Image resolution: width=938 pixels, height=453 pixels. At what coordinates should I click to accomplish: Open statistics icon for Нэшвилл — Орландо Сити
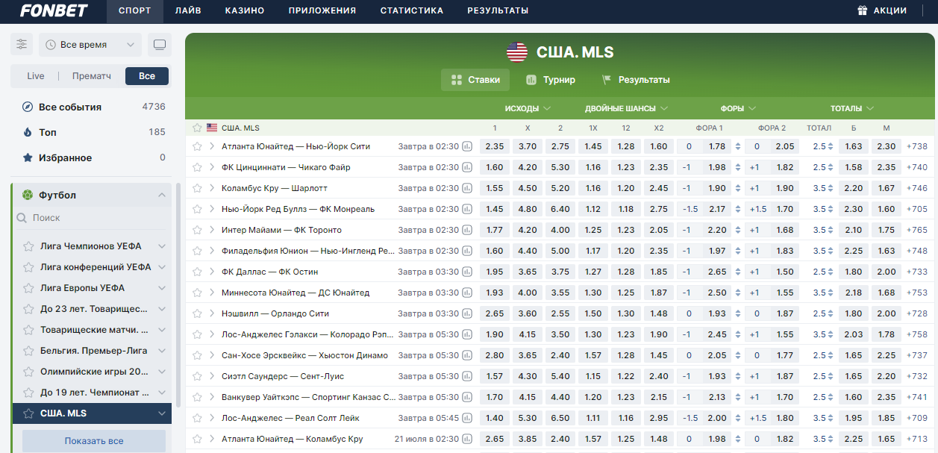tap(467, 313)
